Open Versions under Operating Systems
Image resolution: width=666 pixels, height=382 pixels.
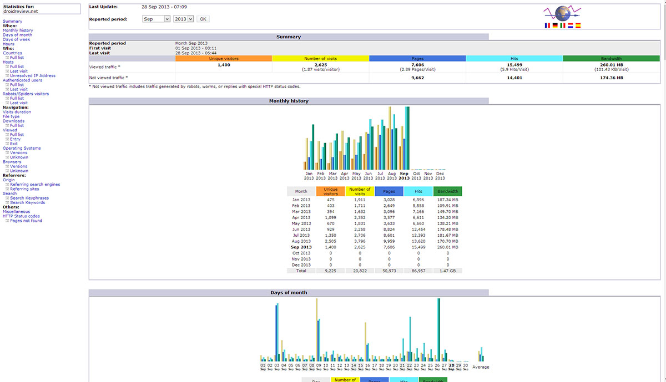click(18, 152)
